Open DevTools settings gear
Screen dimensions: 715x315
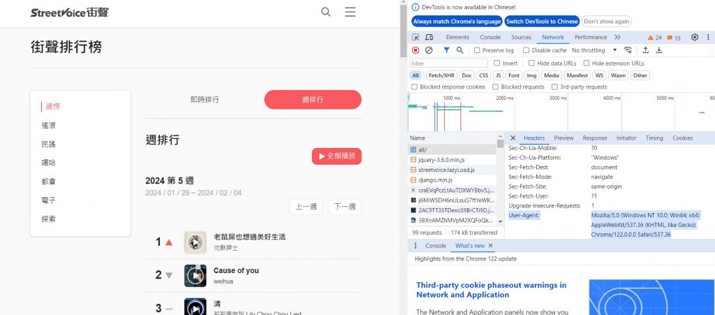point(695,38)
